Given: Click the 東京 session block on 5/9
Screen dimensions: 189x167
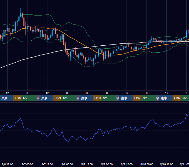Looking at the screenshot, I should [126, 98].
